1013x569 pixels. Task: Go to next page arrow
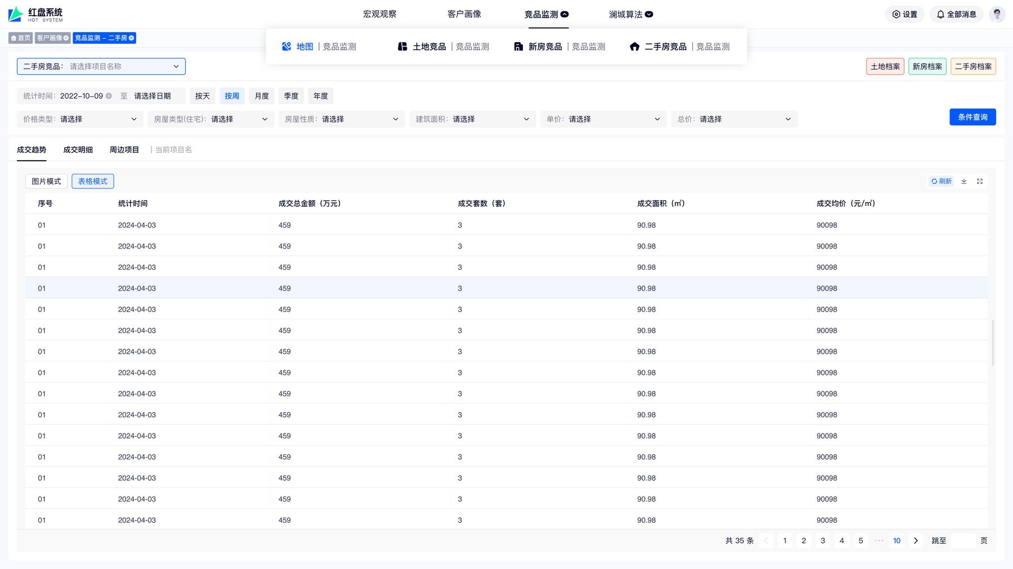pyautogui.click(x=916, y=541)
